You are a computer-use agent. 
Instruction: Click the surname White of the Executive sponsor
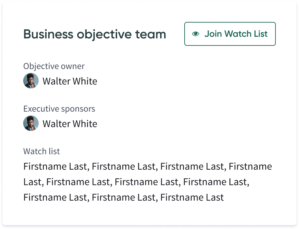pyautogui.click(x=85, y=124)
